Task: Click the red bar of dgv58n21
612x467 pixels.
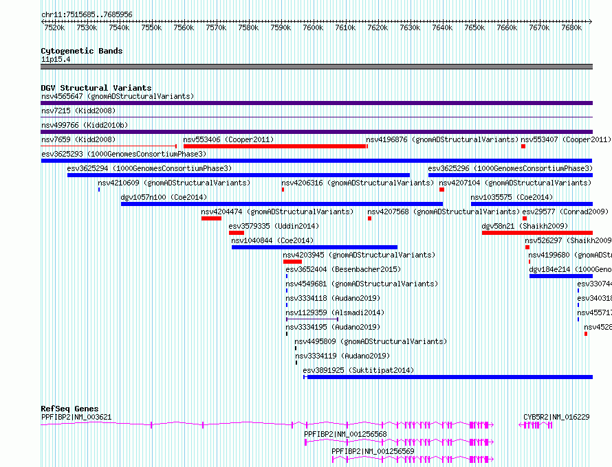Action: (538, 233)
